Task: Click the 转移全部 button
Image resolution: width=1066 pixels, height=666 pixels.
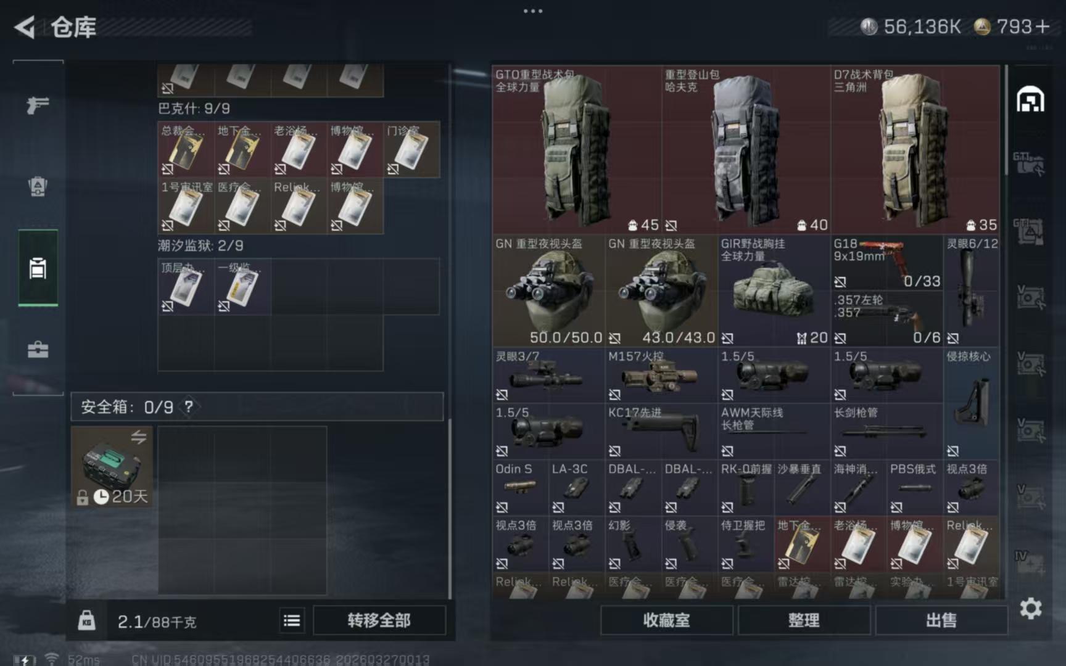Action: pos(379,620)
